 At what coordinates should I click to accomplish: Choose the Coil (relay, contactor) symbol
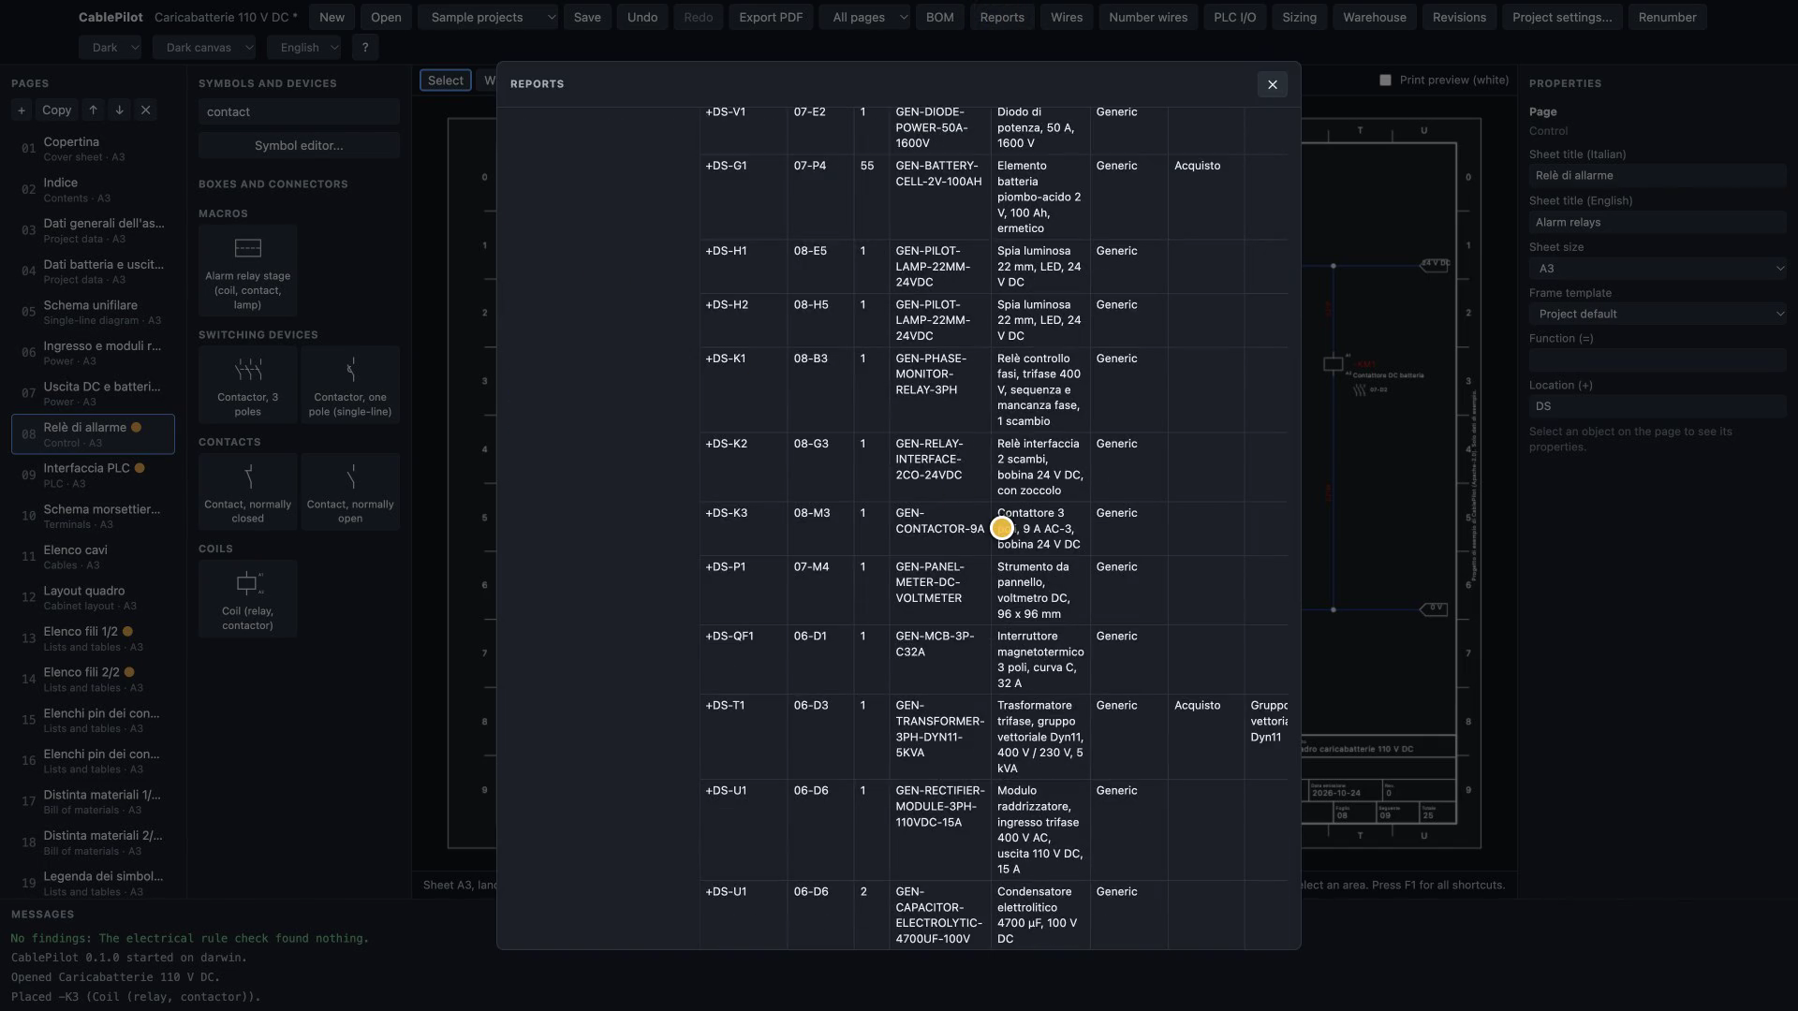point(247,599)
